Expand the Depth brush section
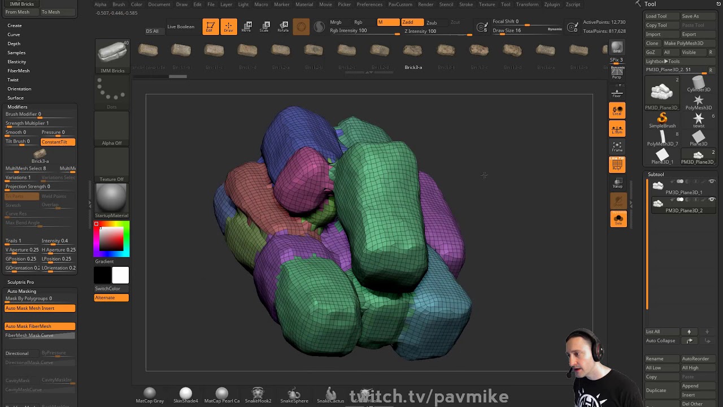Screen dimensions: 723x407 (x=14, y=44)
